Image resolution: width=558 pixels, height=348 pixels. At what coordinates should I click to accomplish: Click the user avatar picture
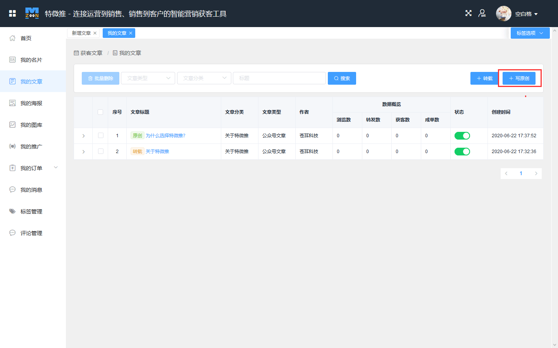(x=504, y=14)
